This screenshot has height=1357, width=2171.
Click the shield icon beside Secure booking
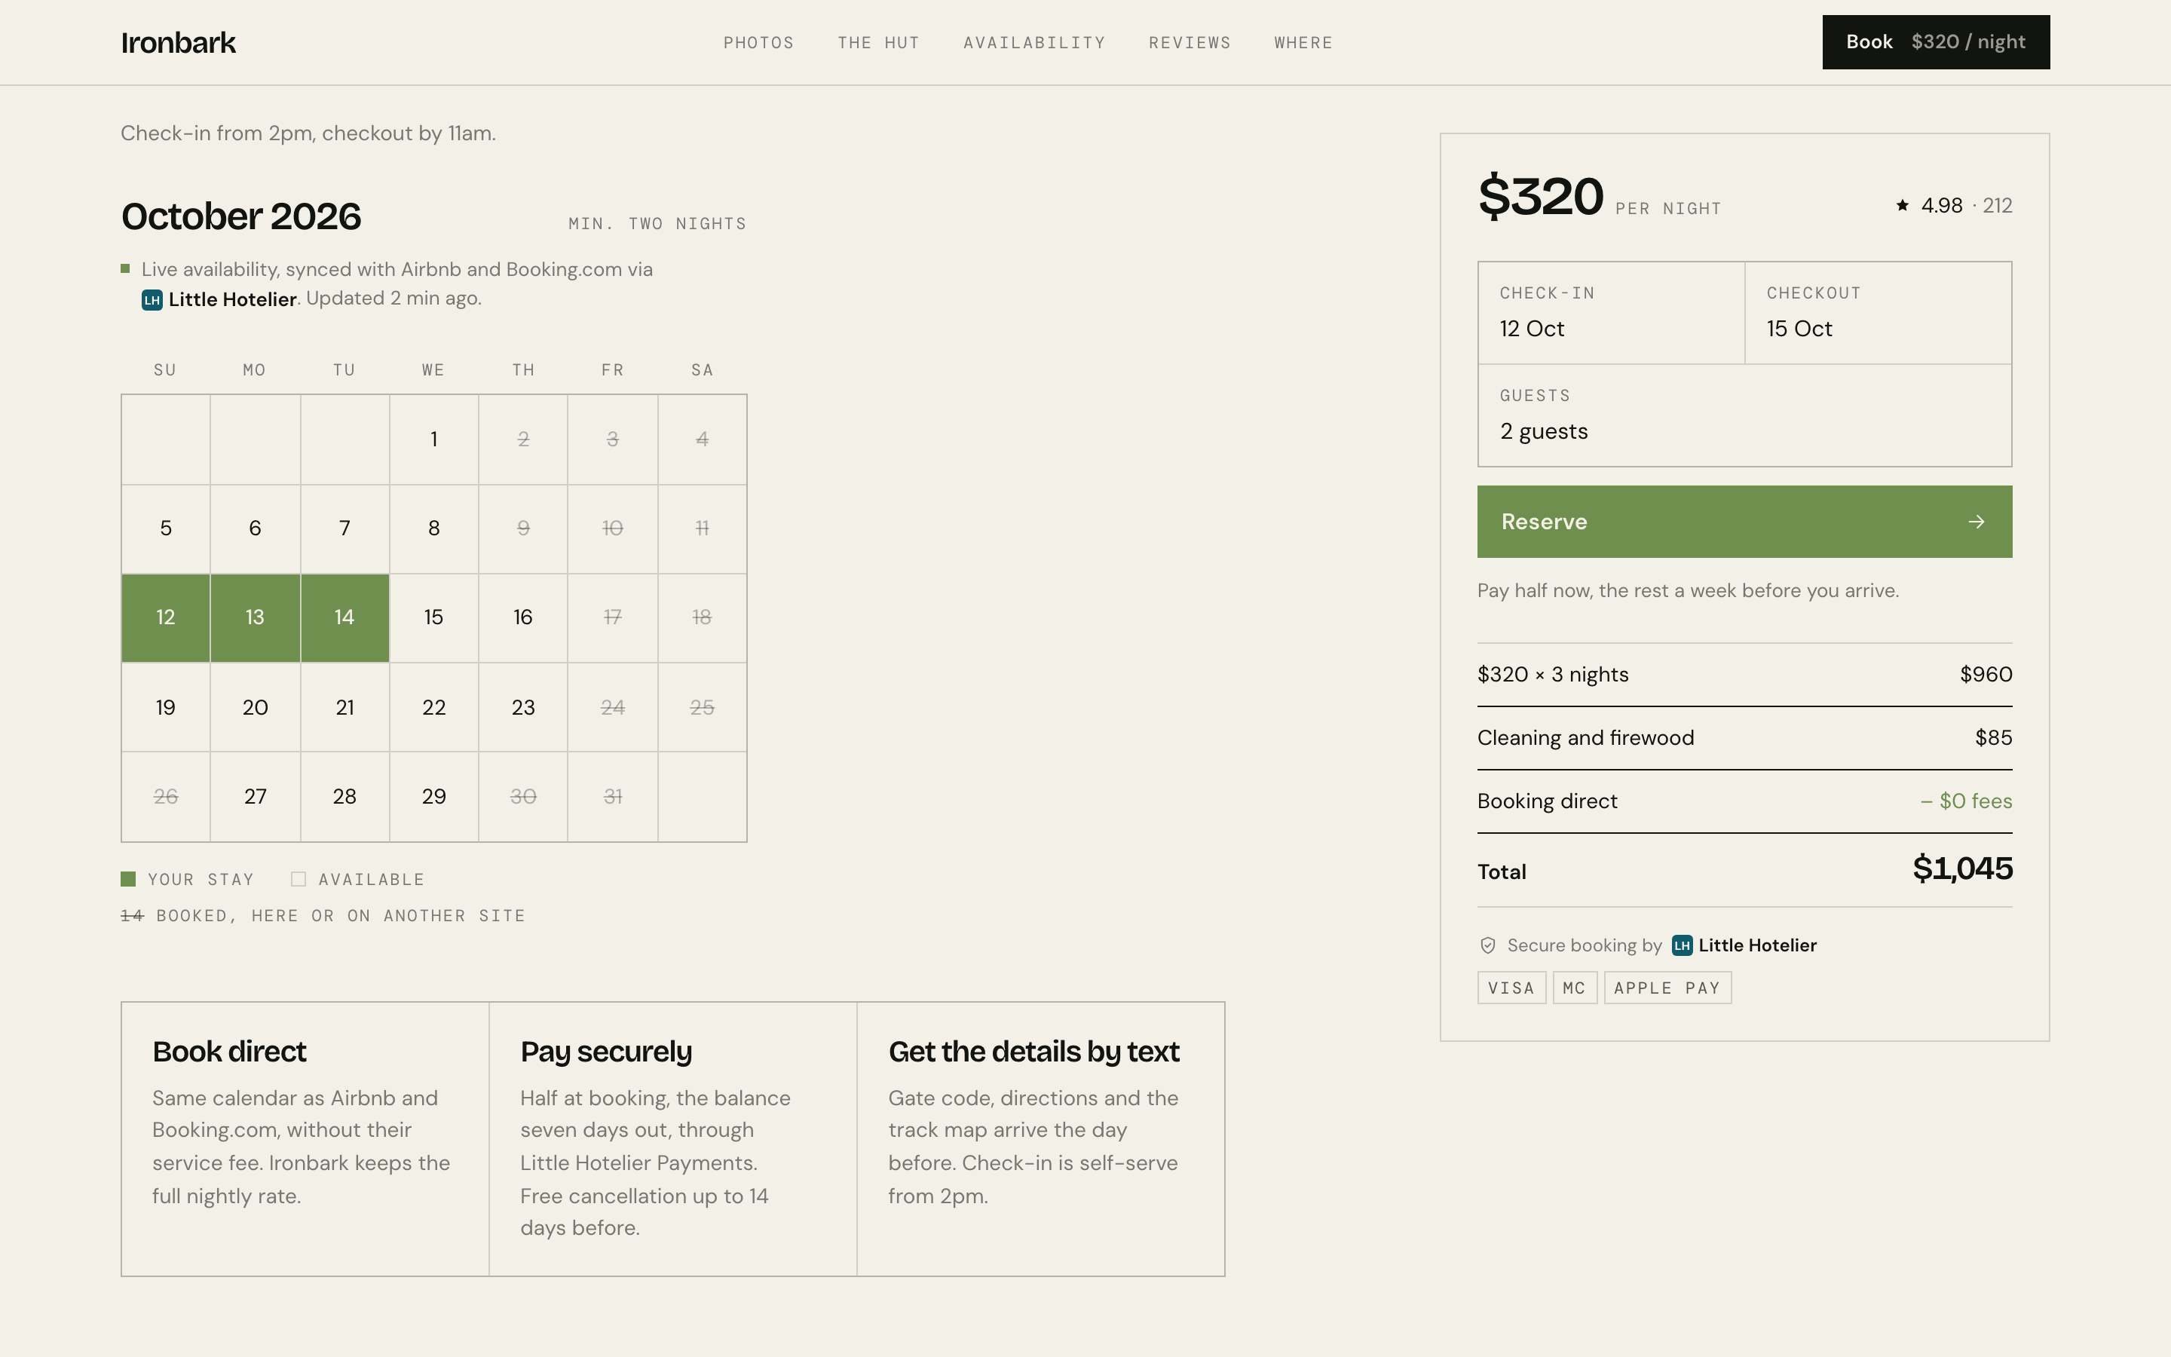coord(1487,945)
